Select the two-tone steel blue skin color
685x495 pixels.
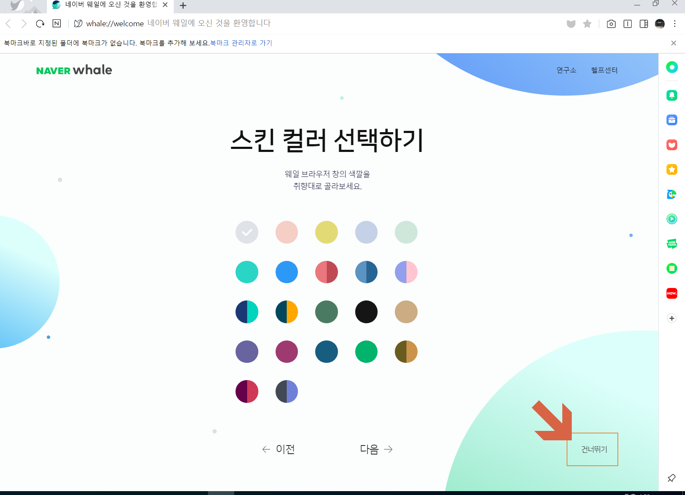pos(366,272)
